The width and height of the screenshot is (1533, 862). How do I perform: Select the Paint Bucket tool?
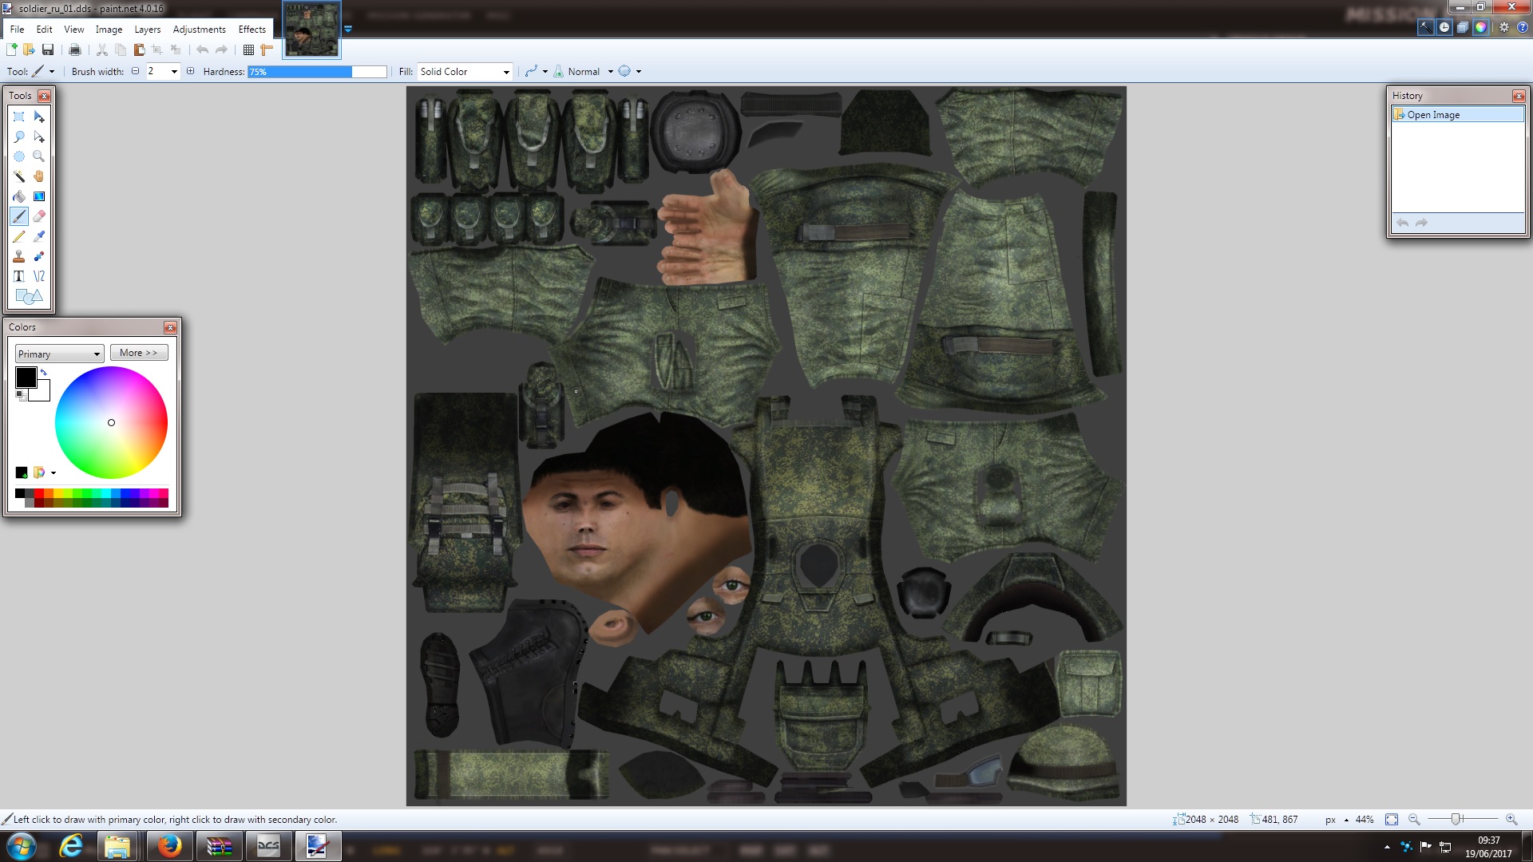pos(19,196)
